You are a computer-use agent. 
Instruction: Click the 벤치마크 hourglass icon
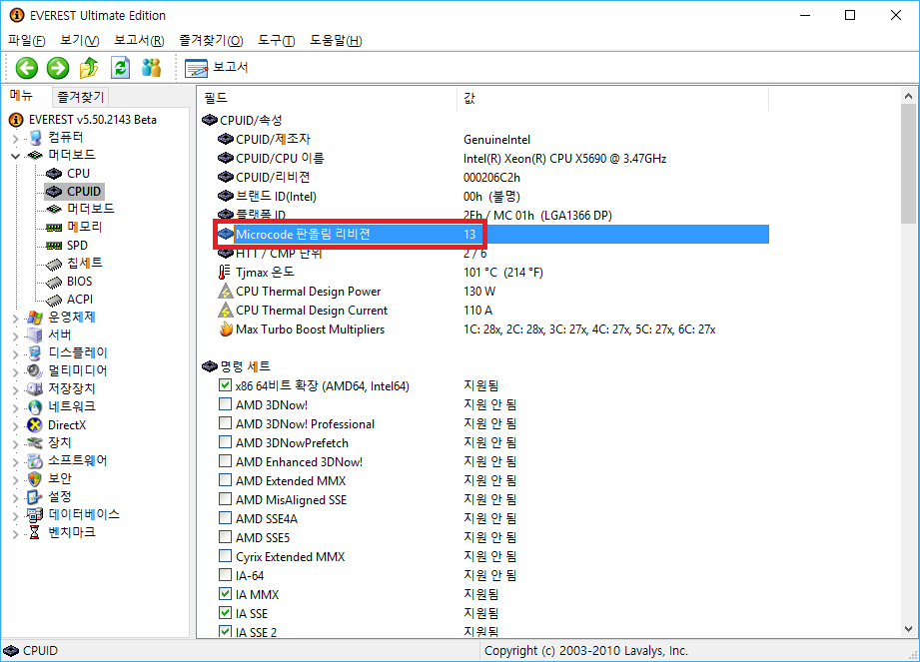35,532
